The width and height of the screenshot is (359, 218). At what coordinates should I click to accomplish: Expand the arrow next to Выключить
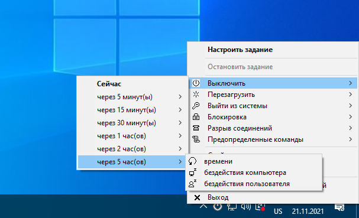click(351, 83)
